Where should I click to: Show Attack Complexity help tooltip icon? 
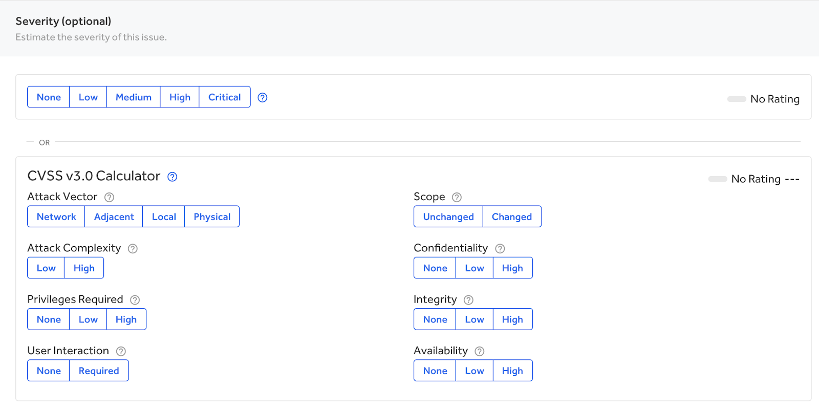(x=133, y=249)
